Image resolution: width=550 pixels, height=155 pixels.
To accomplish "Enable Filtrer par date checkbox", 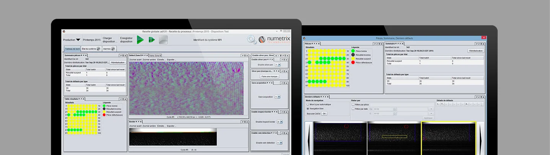I will (353, 109).
